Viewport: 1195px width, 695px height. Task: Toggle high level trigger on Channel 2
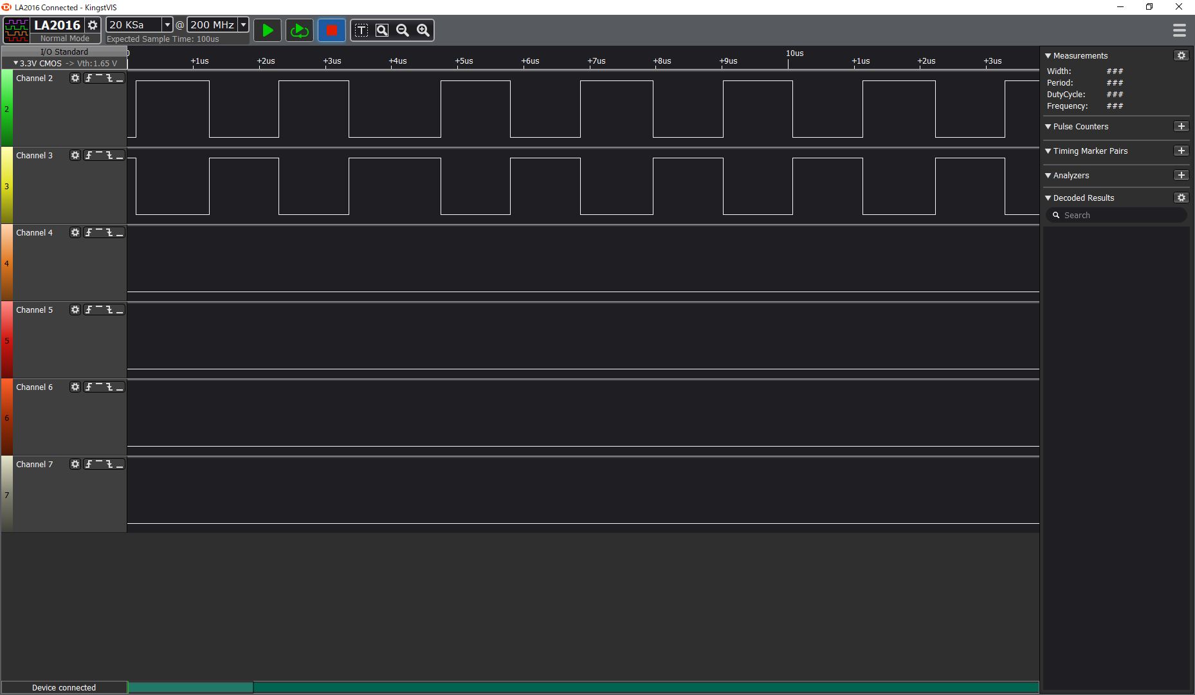(99, 78)
